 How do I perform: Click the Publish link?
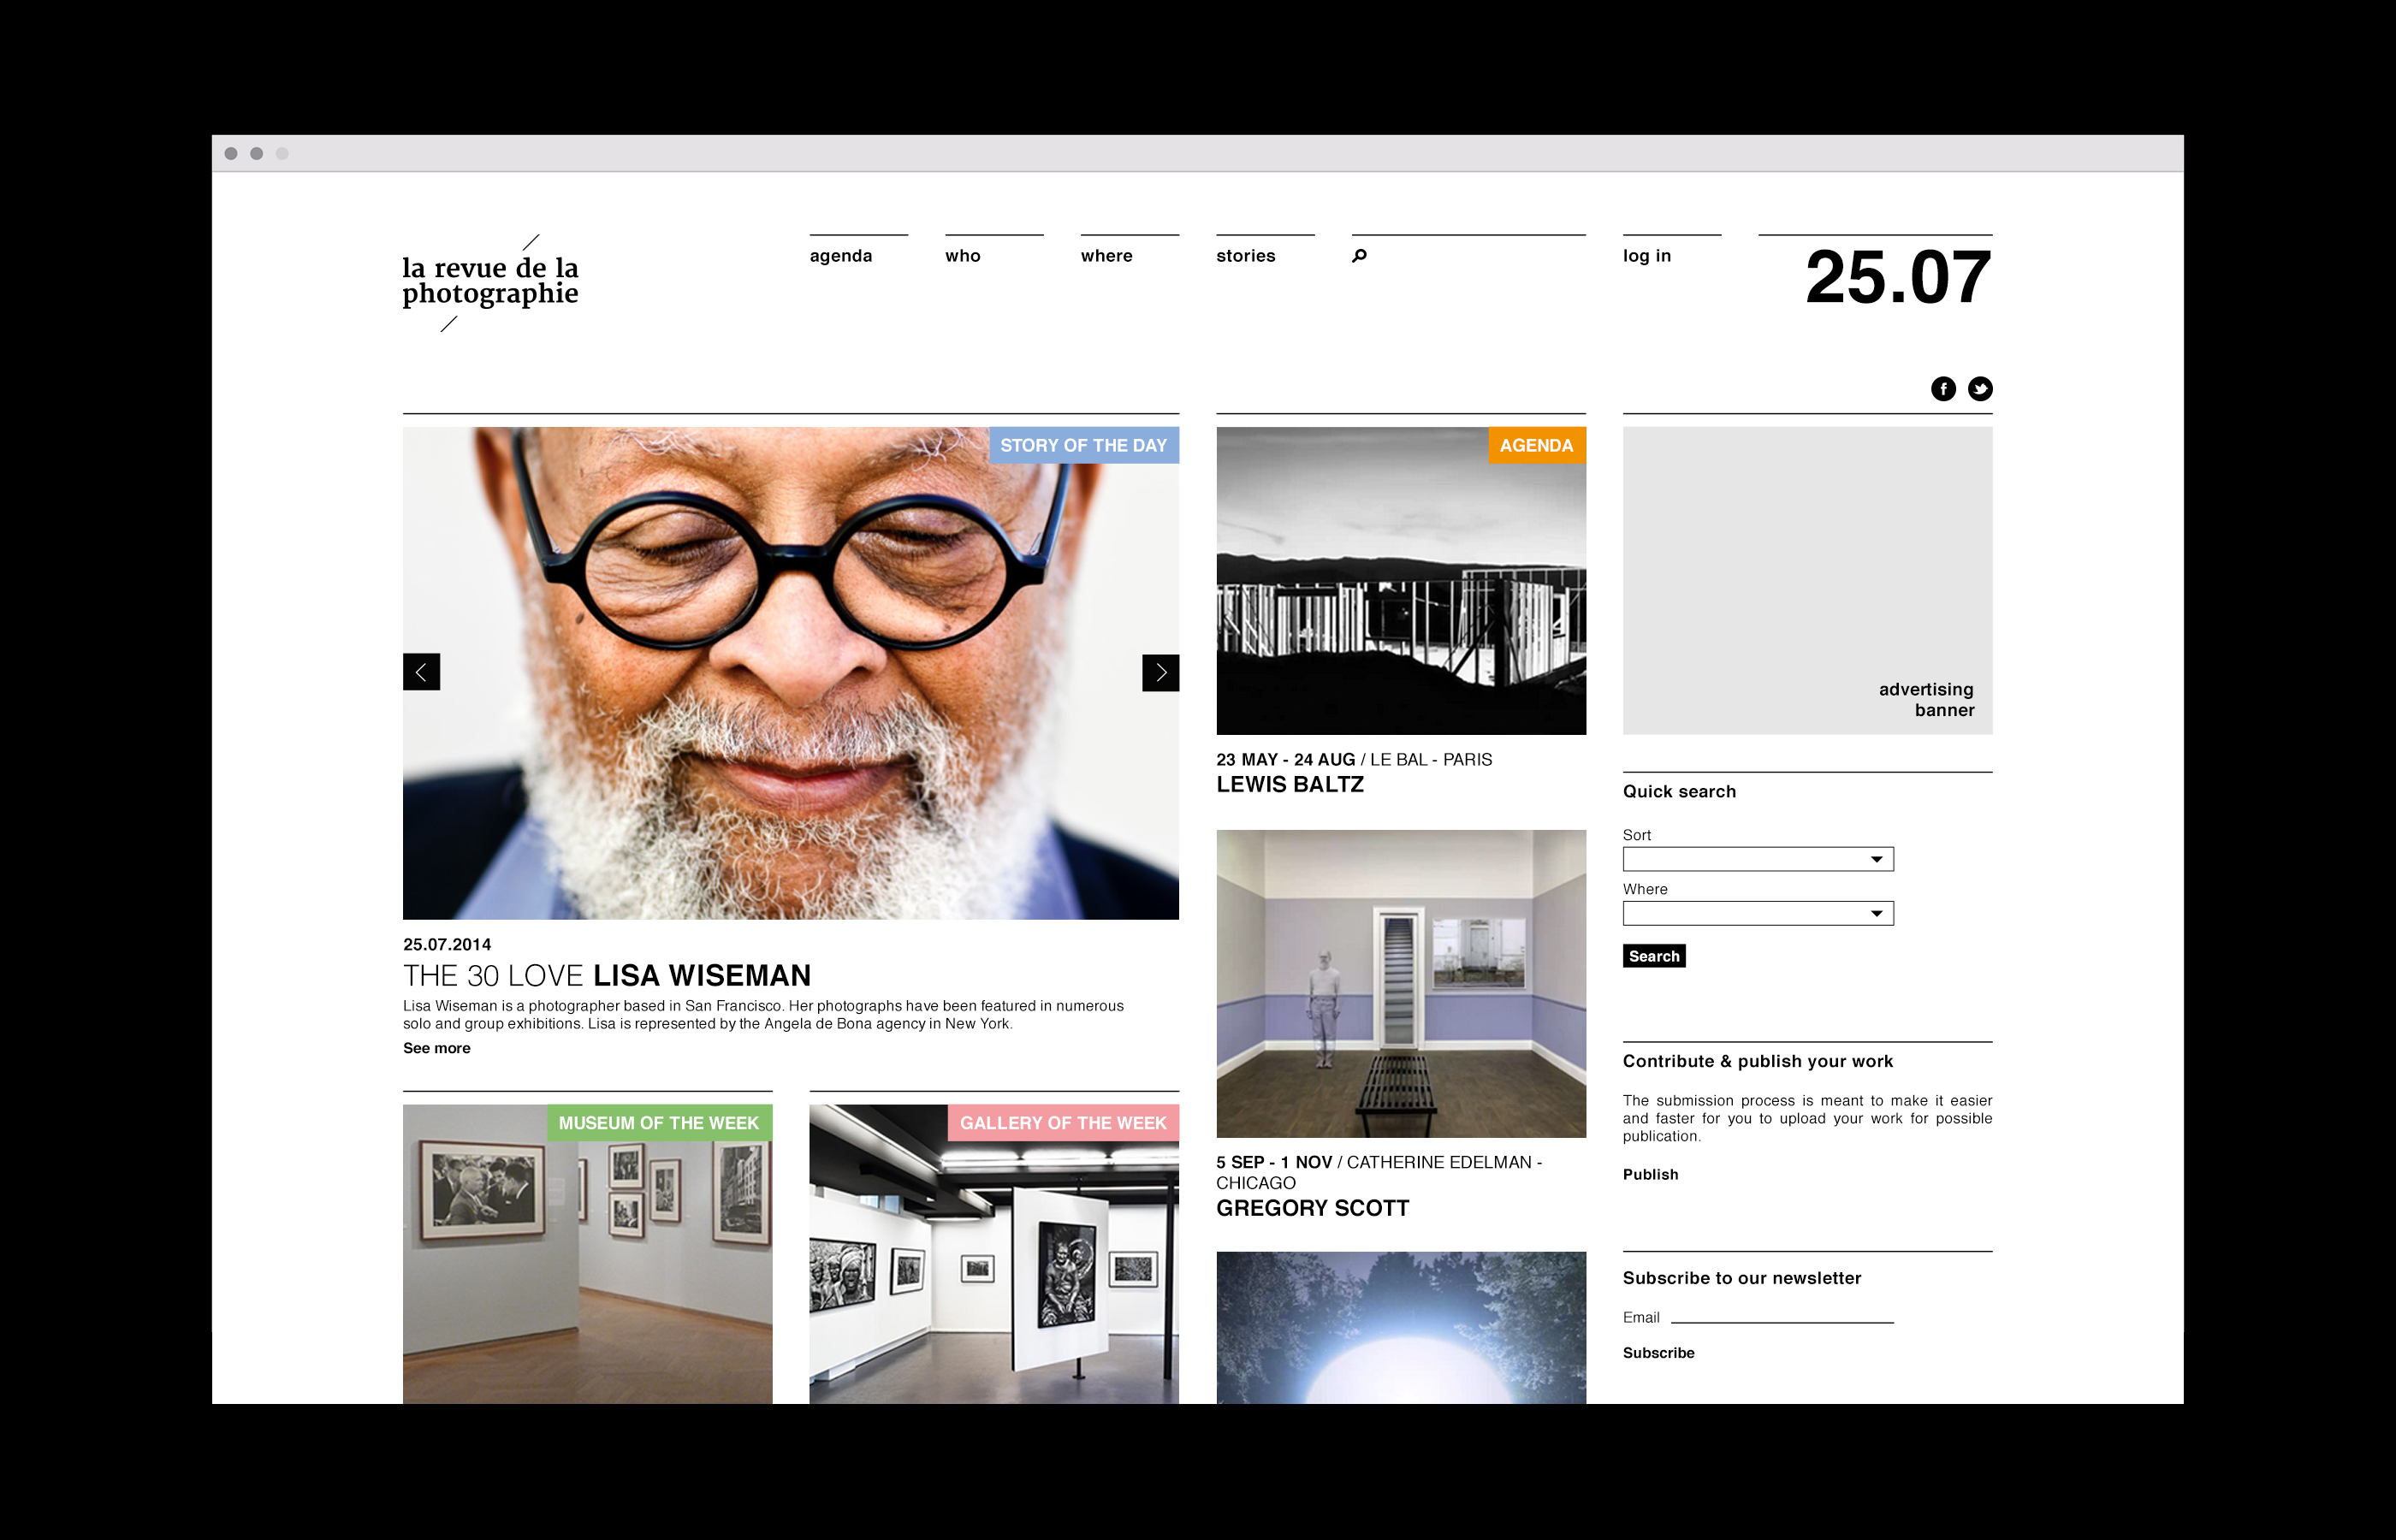[x=1650, y=1174]
